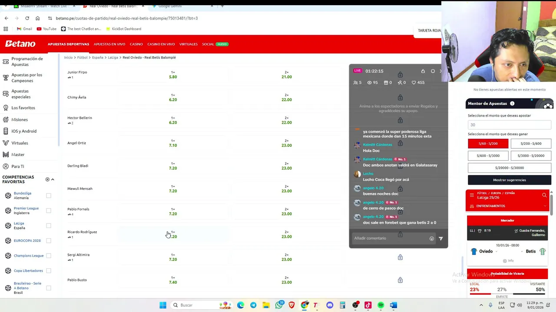Check the Champions League favorite checkbox

(49, 256)
